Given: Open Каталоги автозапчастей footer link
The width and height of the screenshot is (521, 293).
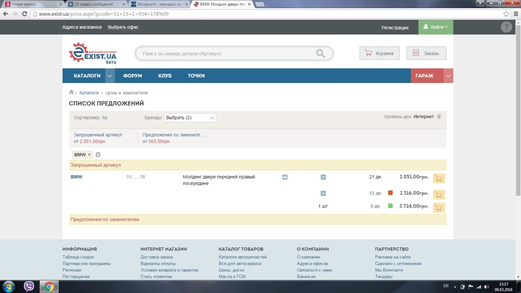Looking at the screenshot, I should click(x=243, y=257).
